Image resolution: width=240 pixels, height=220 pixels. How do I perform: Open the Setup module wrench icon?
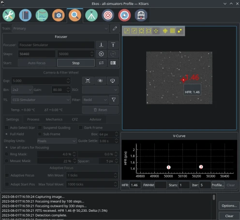[9, 15]
